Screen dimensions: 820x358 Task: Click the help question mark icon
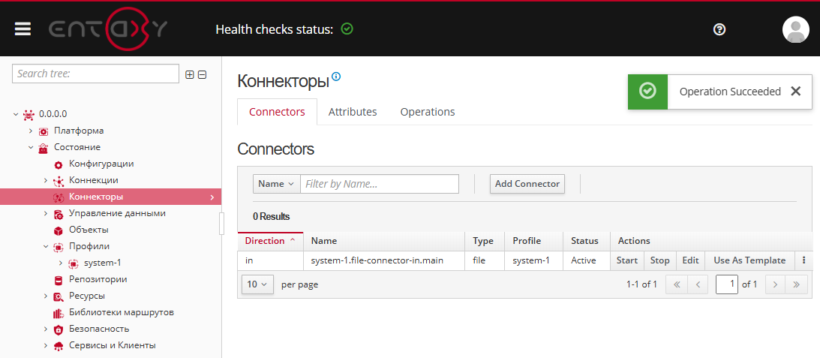[x=719, y=29]
